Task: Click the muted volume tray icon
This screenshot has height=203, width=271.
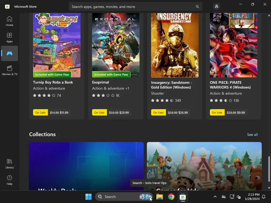Action: pyautogui.click(x=239, y=197)
